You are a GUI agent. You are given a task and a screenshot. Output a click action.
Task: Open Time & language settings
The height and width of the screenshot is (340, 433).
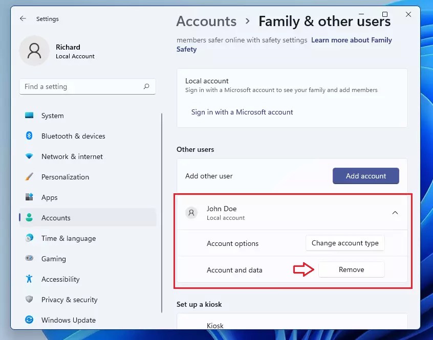[x=68, y=238]
